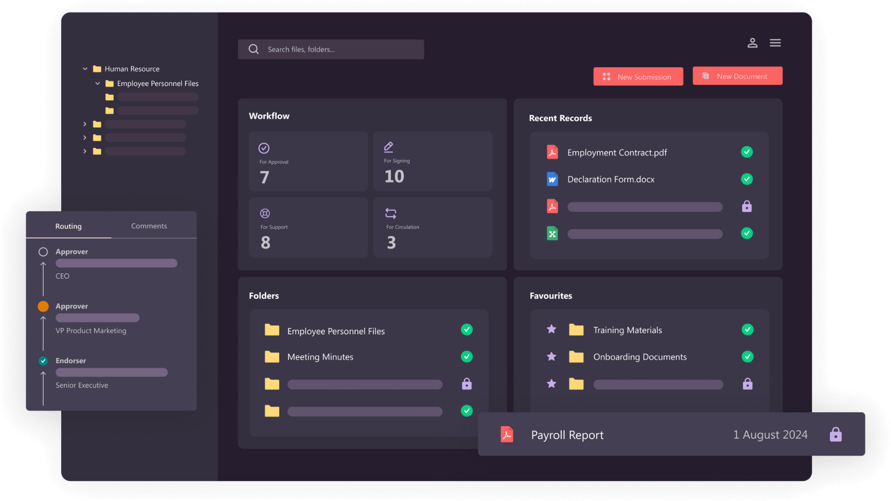The height and width of the screenshot is (501, 891).
Task: Select the Onboarding Documents favourites folder
Action: tap(639, 357)
